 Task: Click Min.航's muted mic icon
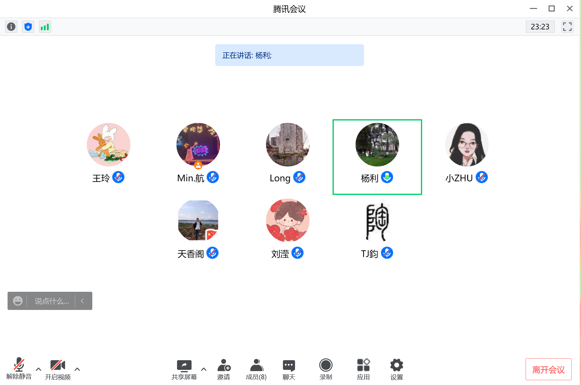[213, 177]
